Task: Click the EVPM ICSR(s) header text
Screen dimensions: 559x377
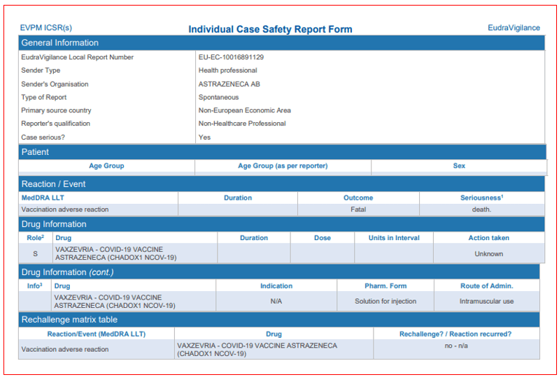Action: tap(45, 28)
